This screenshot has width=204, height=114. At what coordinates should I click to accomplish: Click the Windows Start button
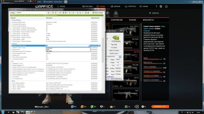pyautogui.click(x=3, y=112)
